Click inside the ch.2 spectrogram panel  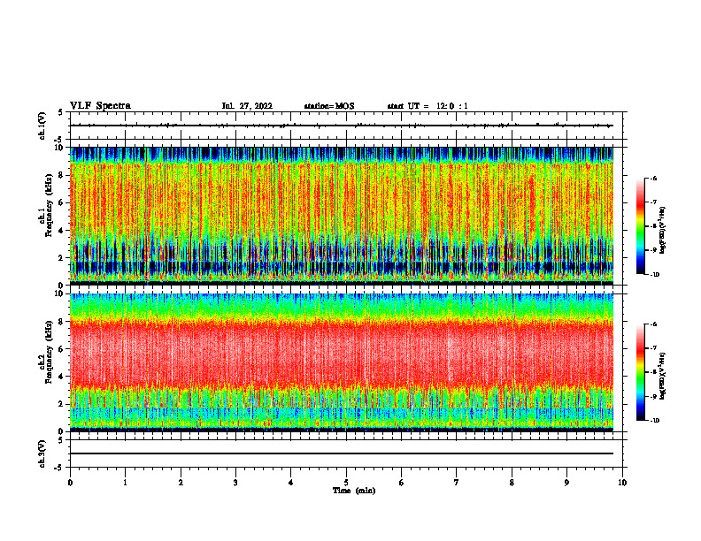coord(342,362)
